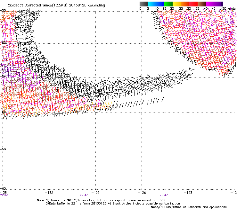Select the green 15–20 knot legend swatch

pos(168,4)
